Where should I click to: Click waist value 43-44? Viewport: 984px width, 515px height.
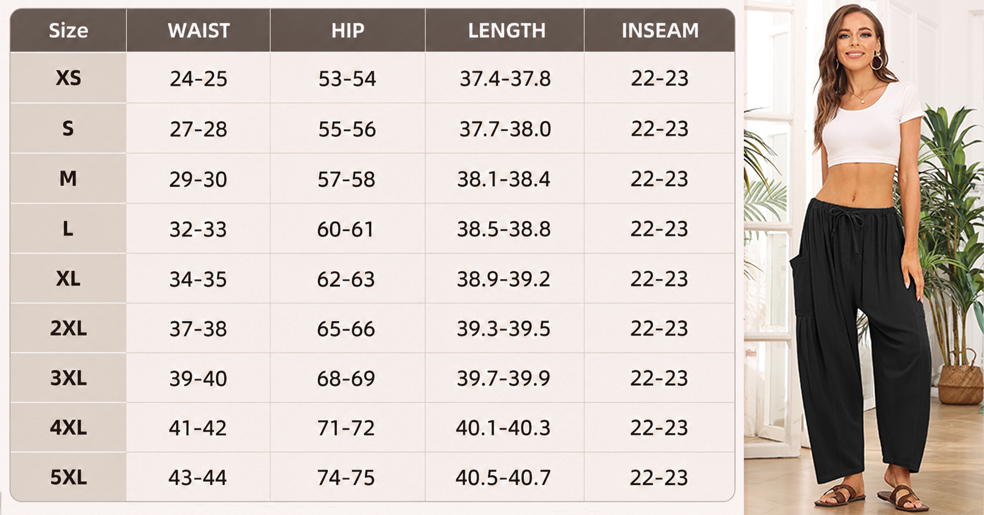click(198, 478)
